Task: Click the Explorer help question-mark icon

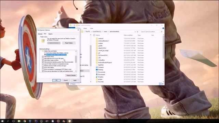Action: 163,28
